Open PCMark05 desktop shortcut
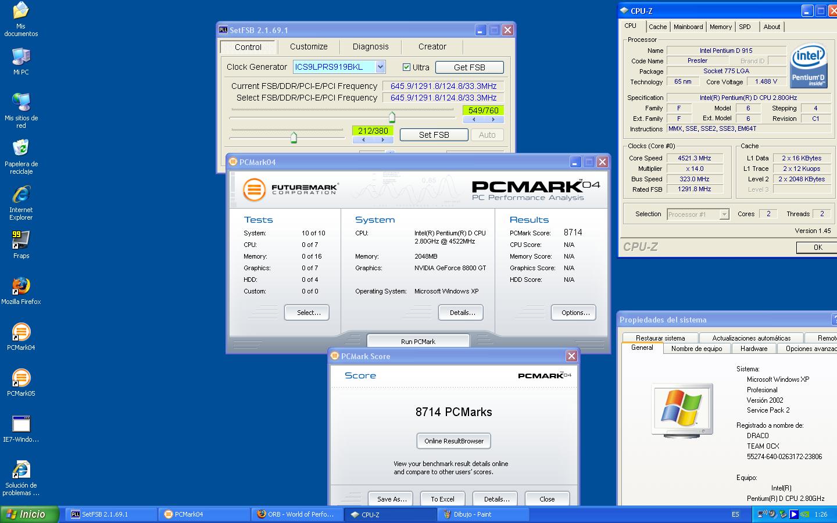 tap(21, 382)
